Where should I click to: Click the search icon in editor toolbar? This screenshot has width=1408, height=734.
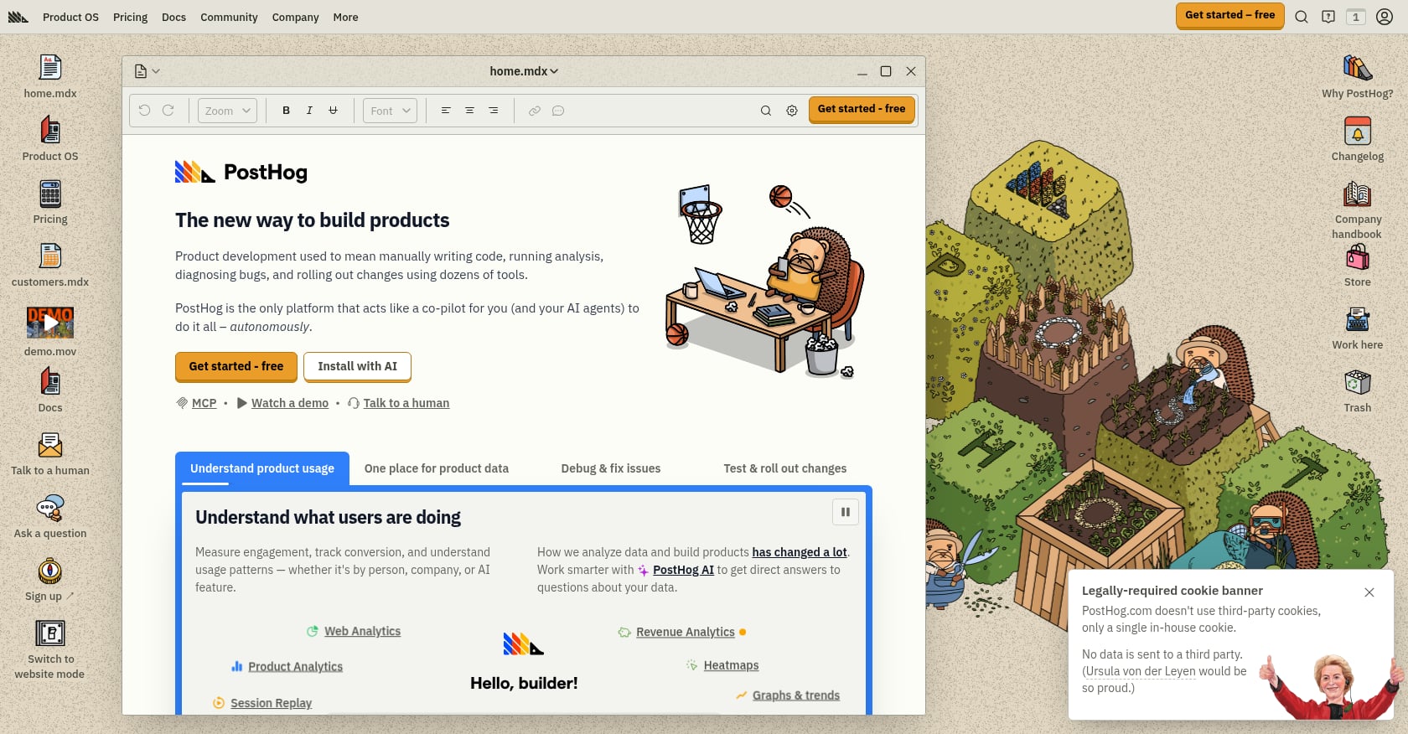(x=765, y=111)
